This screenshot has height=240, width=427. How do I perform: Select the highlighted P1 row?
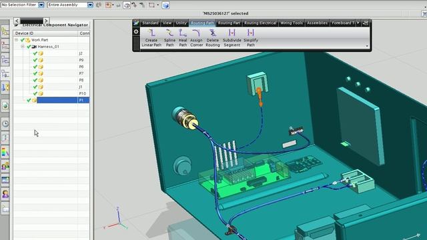63,100
